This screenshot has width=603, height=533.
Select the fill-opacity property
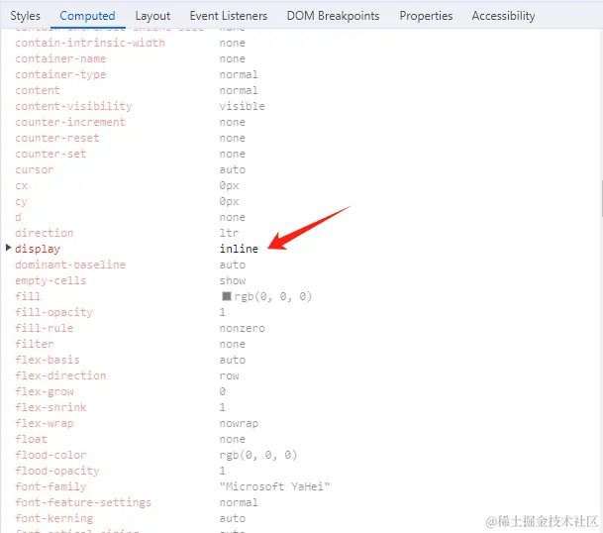tap(53, 312)
